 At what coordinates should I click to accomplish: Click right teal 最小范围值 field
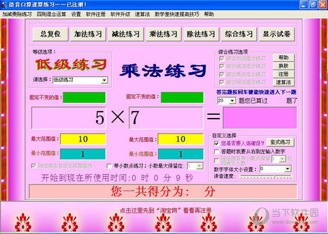[180, 154]
